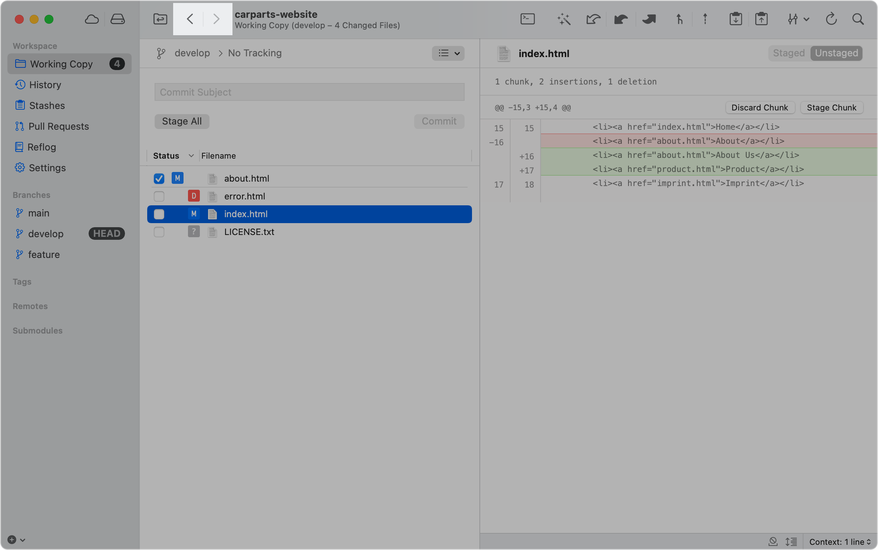The height and width of the screenshot is (550, 878).
Task: Click the Push toolbar icon
Action: click(649, 19)
